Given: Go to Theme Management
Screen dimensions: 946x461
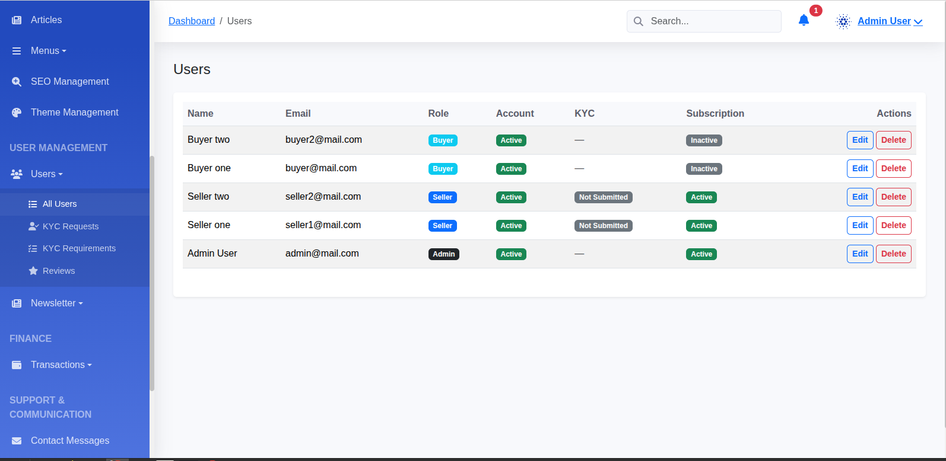Looking at the screenshot, I should (75, 113).
